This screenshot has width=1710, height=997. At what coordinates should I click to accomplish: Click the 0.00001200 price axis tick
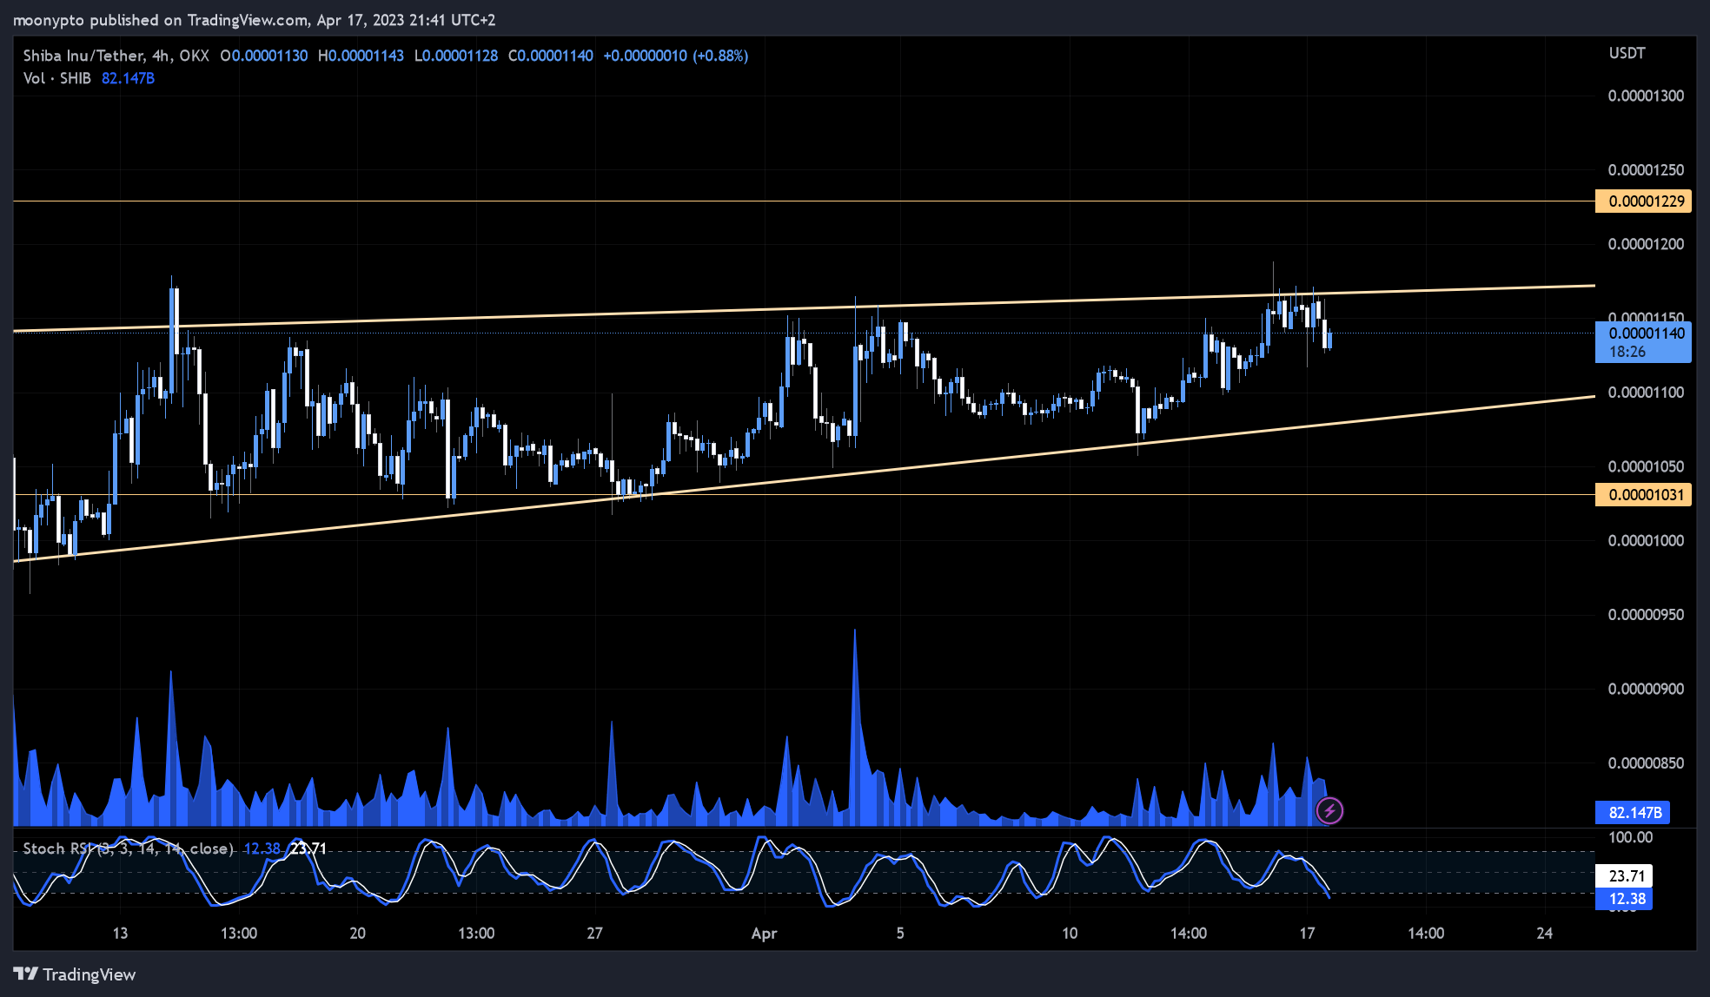tap(1646, 244)
